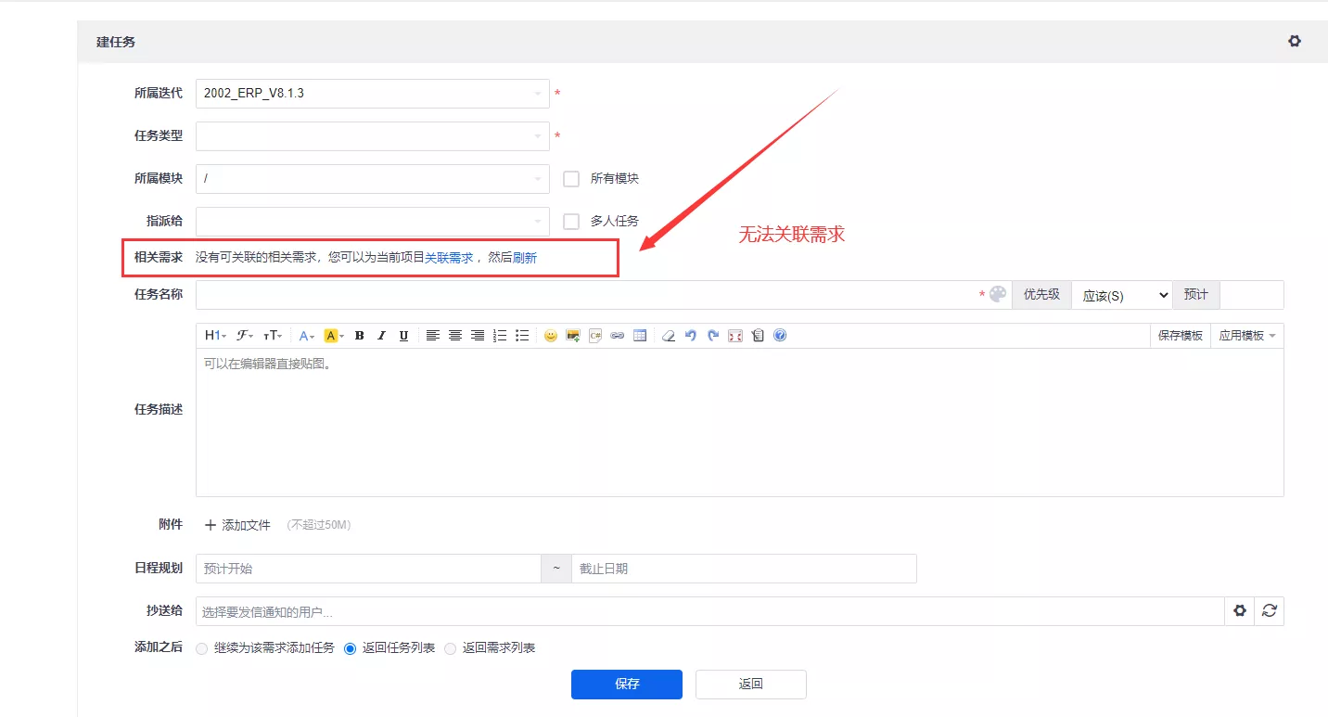The width and height of the screenshot is (1328, 717).
Task: Insert an emoticon into task description
Action: [x=551, y=336]
